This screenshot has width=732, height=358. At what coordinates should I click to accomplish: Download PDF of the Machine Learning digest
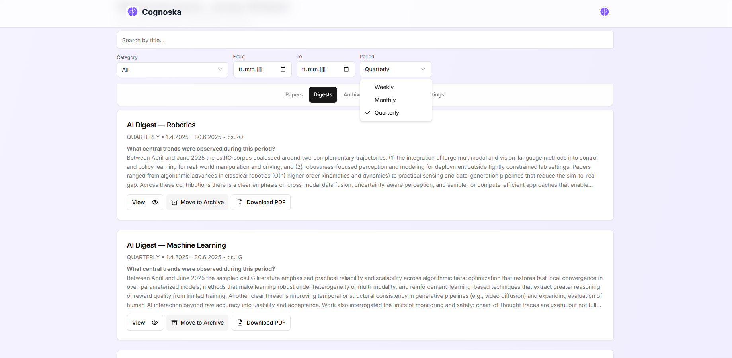(261, 323)
